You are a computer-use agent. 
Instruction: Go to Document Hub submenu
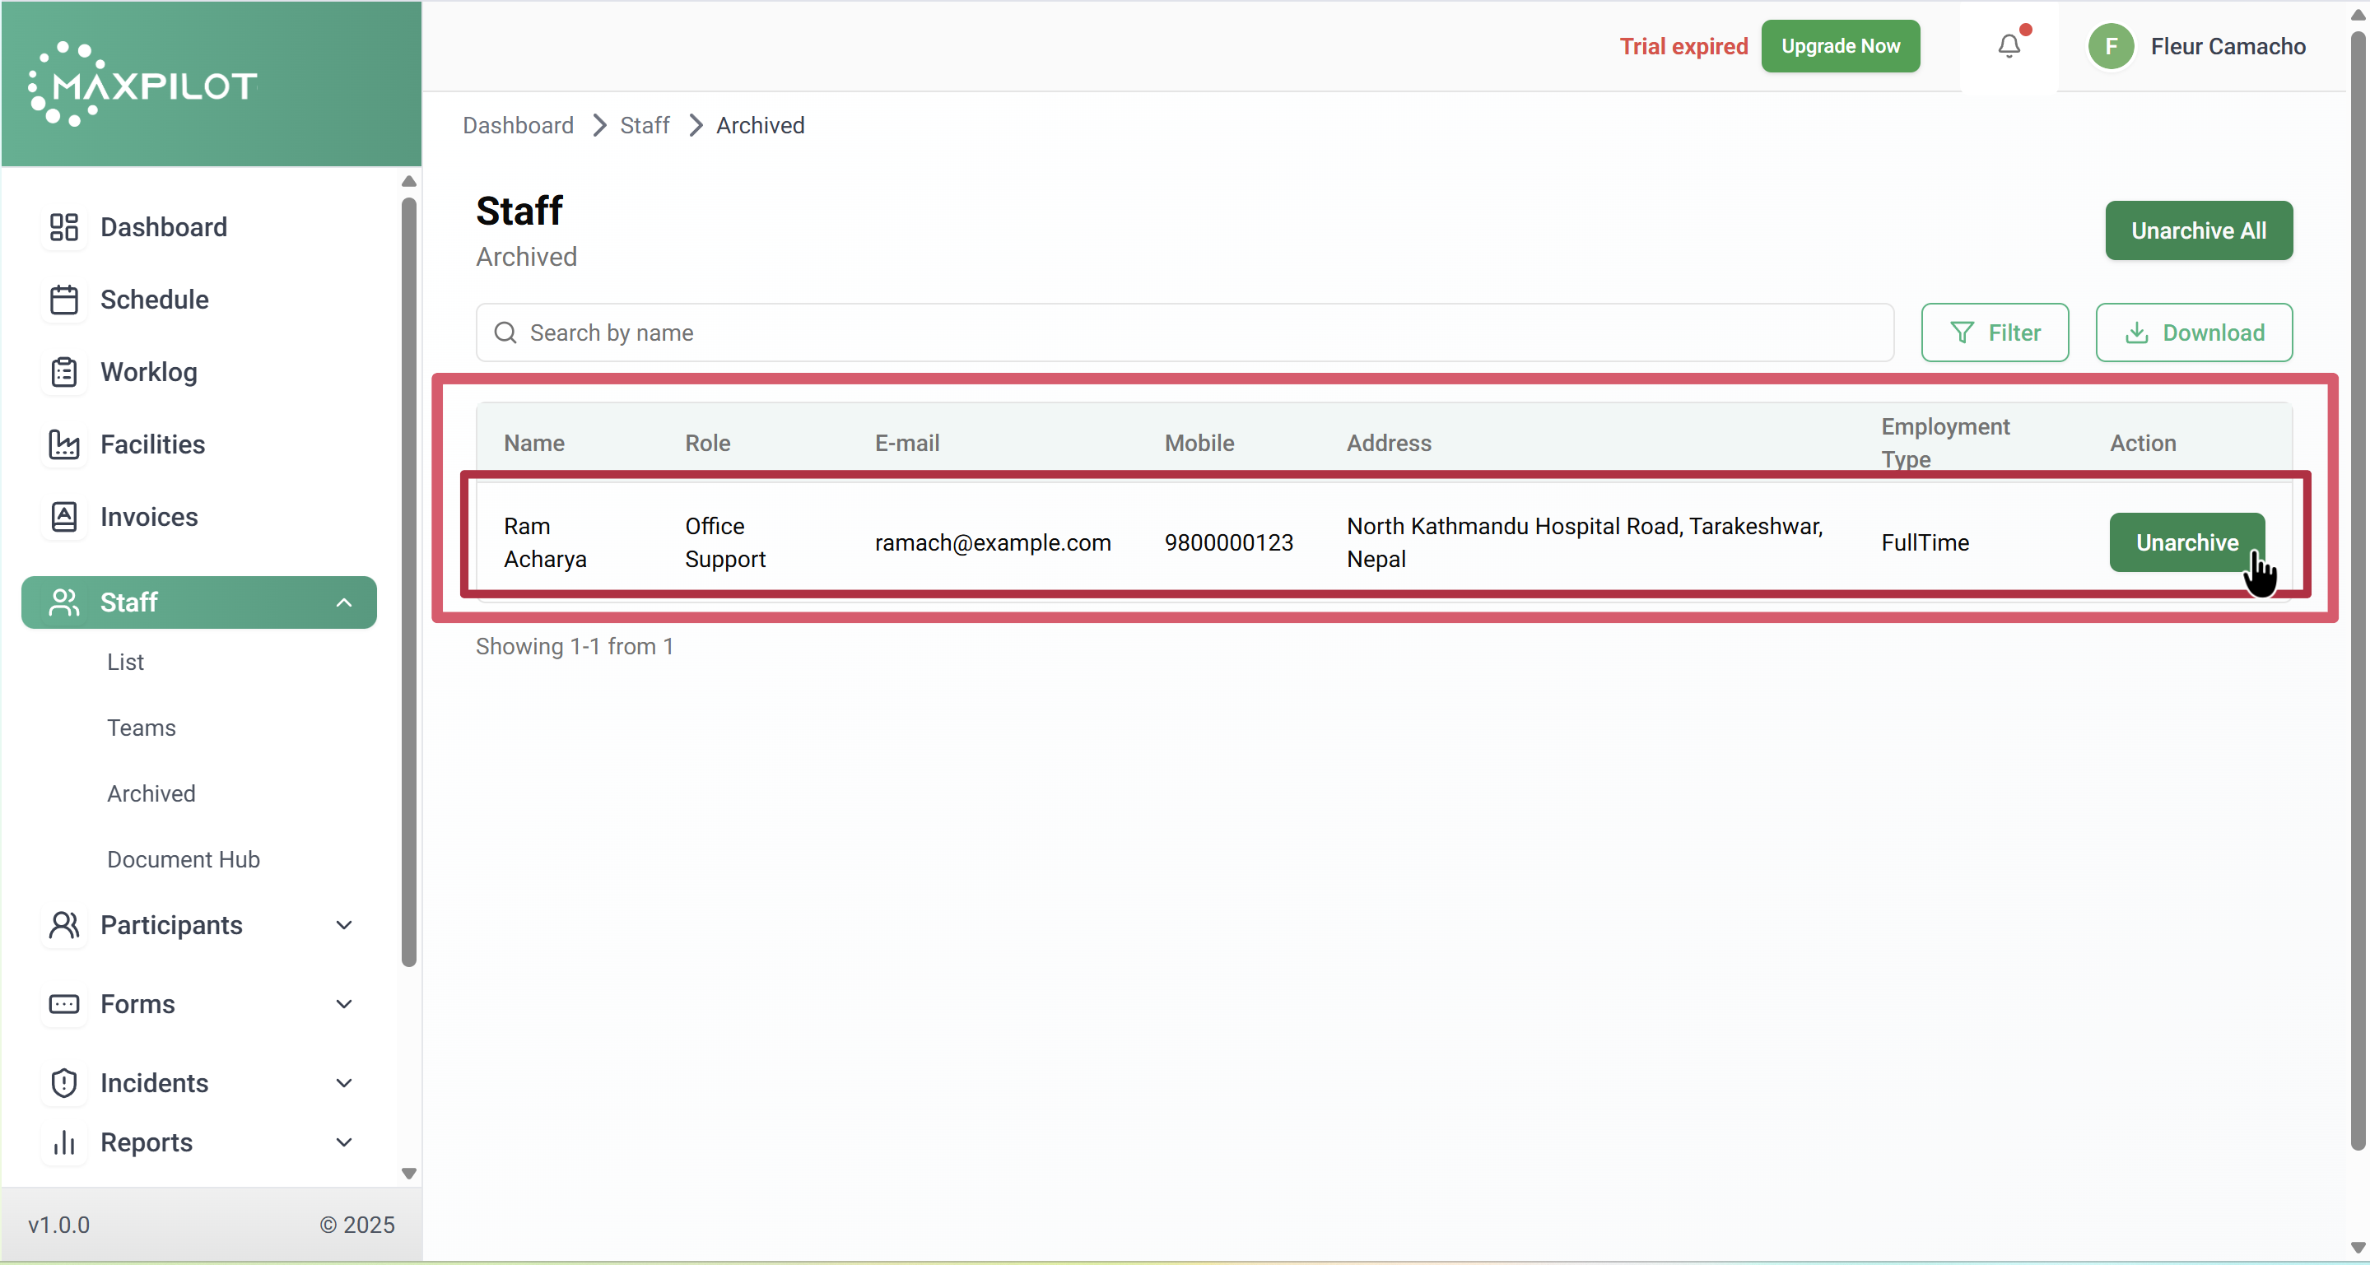tap(183, 859)
